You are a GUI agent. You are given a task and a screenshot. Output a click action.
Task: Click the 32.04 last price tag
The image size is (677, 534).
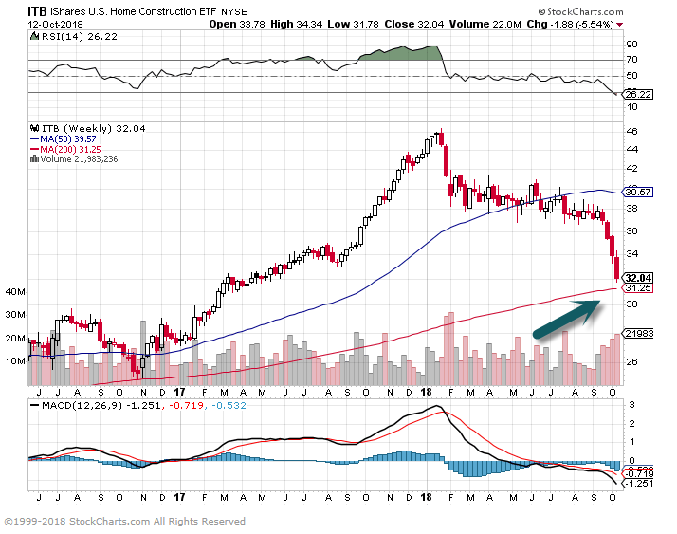pos(638,278)
